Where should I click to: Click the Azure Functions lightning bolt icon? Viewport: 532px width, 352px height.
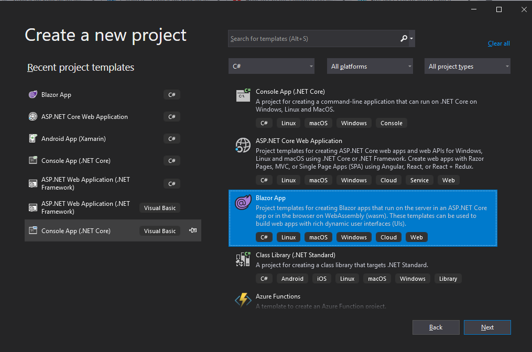pyautogui.click(x=243, y=300)
